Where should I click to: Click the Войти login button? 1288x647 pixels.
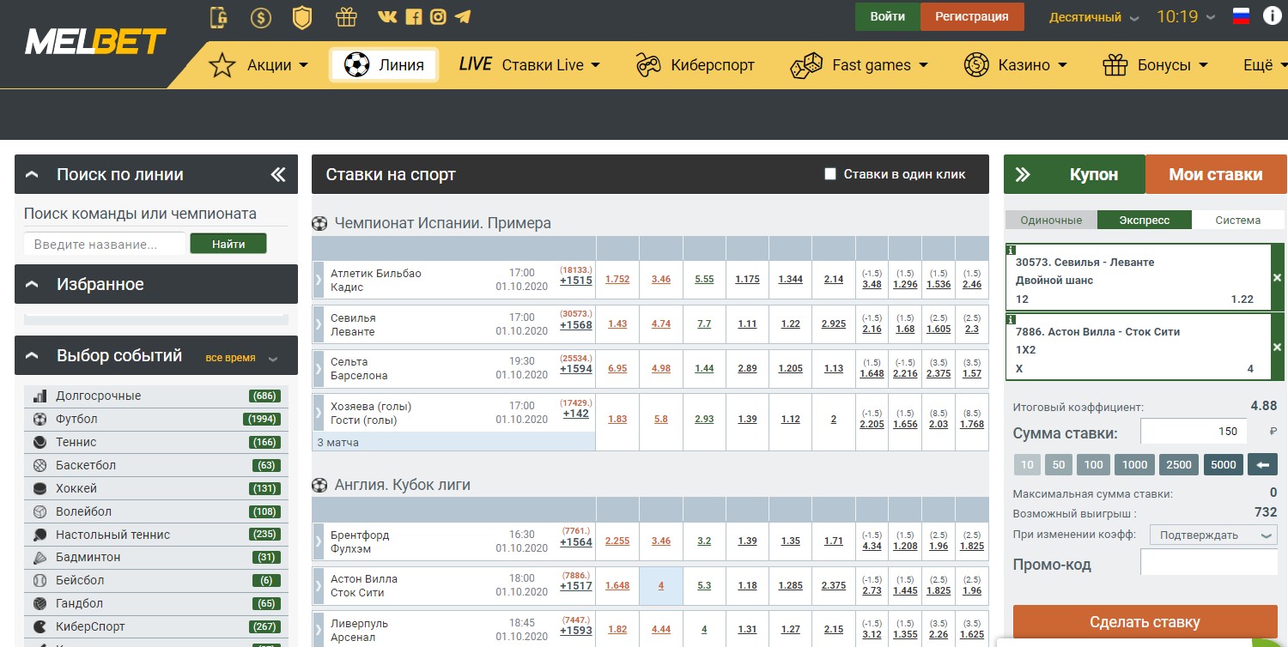[888, 16]
